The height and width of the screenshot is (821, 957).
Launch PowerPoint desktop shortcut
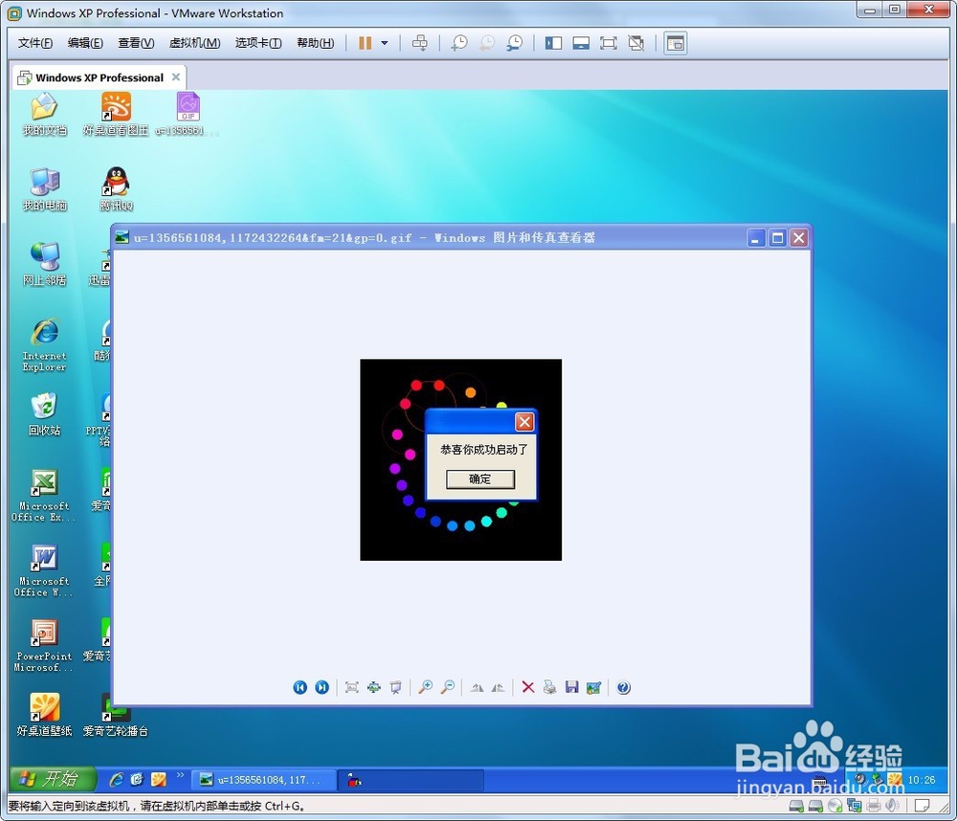44,646
